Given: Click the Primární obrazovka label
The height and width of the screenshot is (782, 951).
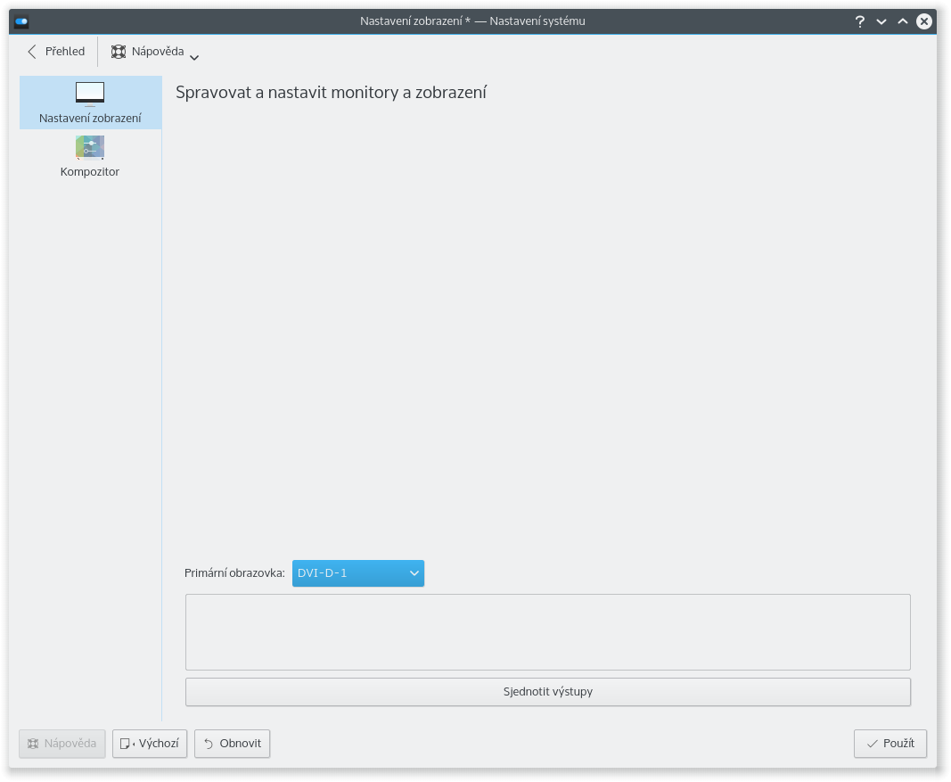Looking at the screenshot, I should coord(234,573).
